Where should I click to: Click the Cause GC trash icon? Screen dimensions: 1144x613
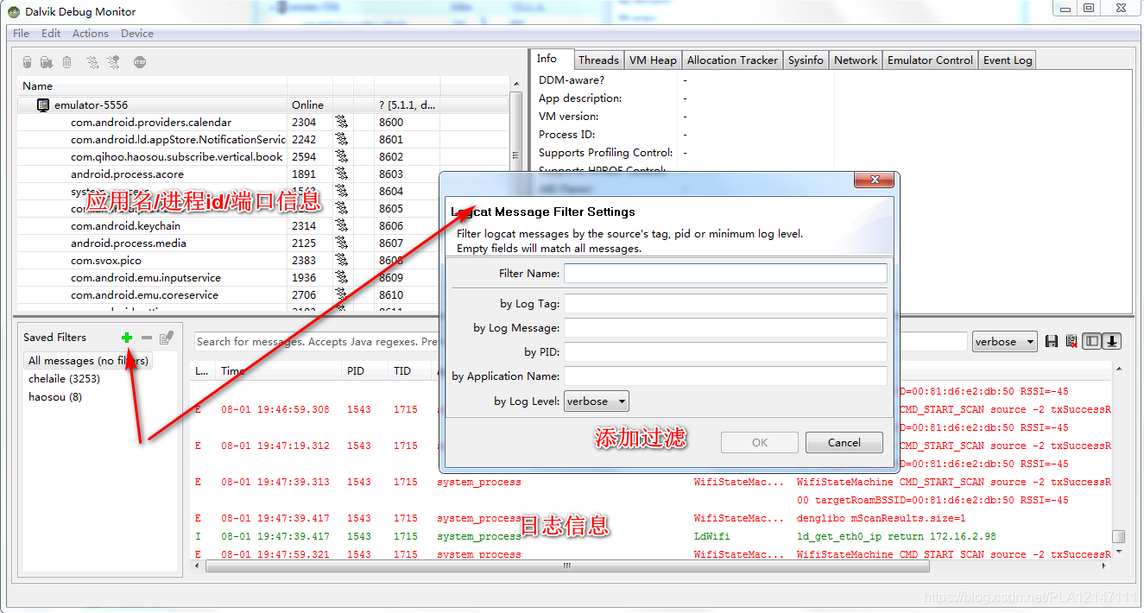click(66, 62)
